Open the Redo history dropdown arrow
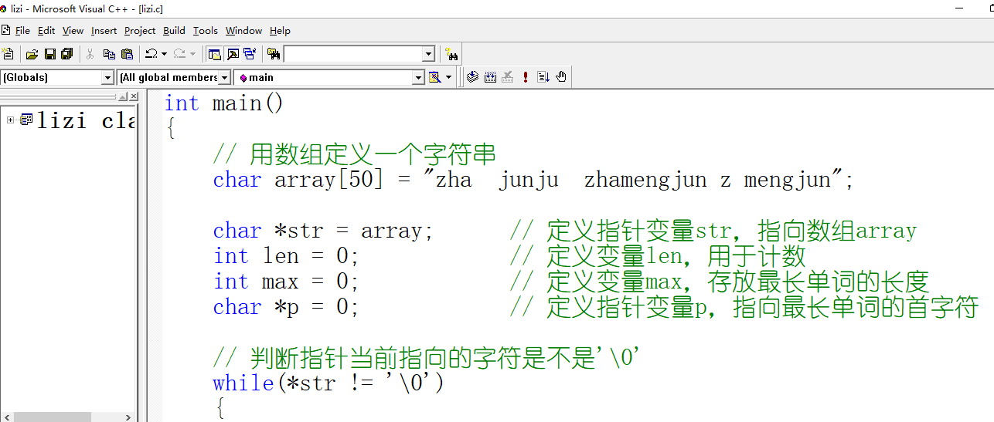The width and height of the screenshot is (994, 422). pos(192,54)
